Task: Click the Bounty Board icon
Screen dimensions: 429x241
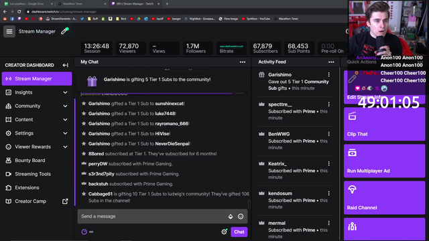Action: pos(9,161)
